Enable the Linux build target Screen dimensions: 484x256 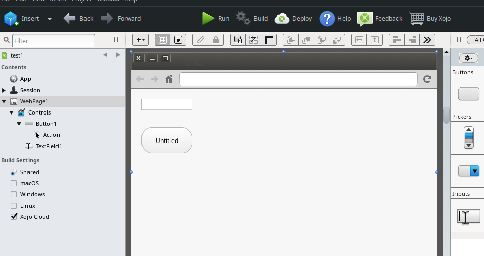click(x=14, y=205)
